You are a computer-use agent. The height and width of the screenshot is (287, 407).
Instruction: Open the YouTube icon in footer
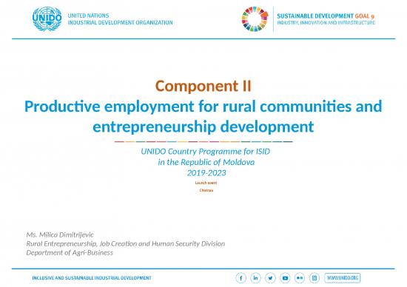pos(285,278)
